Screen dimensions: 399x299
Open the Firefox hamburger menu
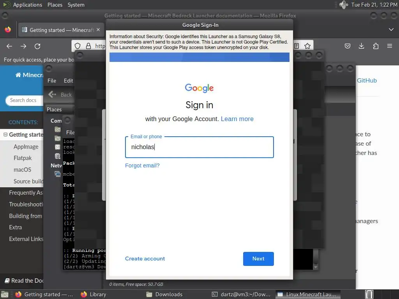[x=390, y=46]
